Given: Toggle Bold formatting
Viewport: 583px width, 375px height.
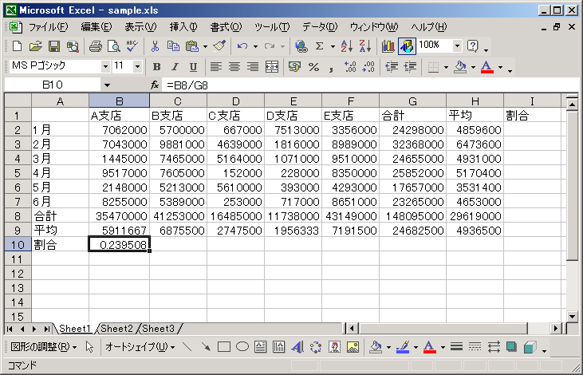Looking at the screenshot, I should click(156, 66).
